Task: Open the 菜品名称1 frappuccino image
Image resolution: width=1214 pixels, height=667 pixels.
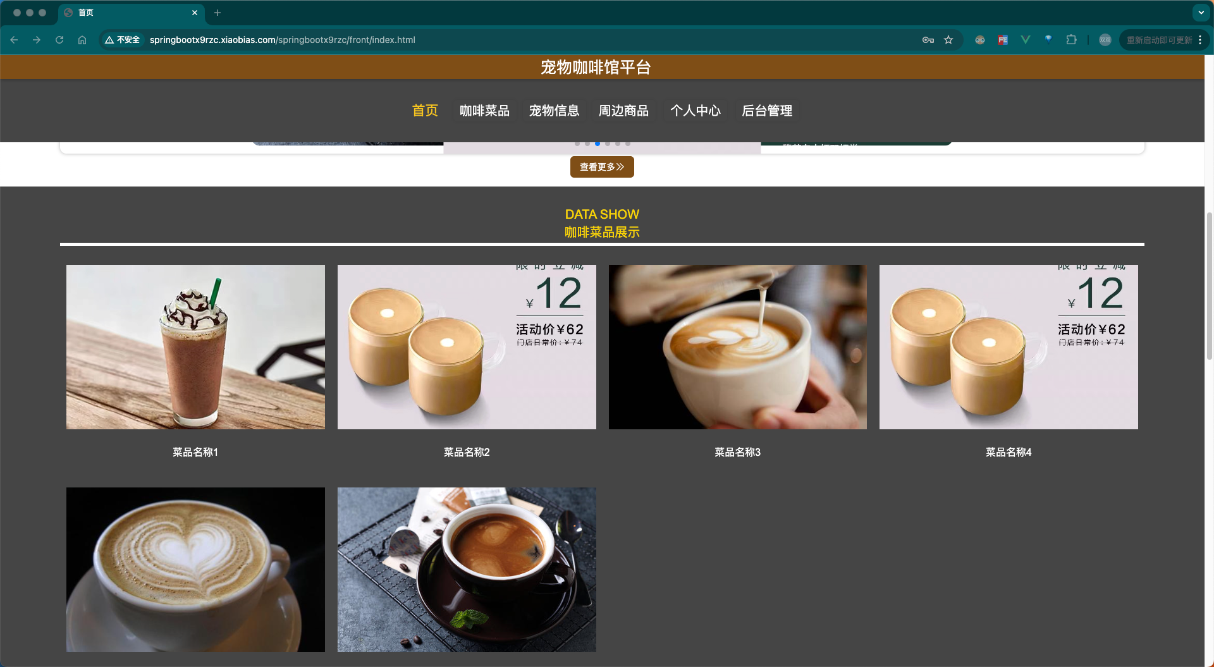Action: point(195,347)
